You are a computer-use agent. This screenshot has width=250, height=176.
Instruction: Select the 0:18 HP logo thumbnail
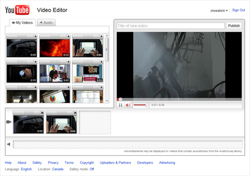tap(22, 73)
